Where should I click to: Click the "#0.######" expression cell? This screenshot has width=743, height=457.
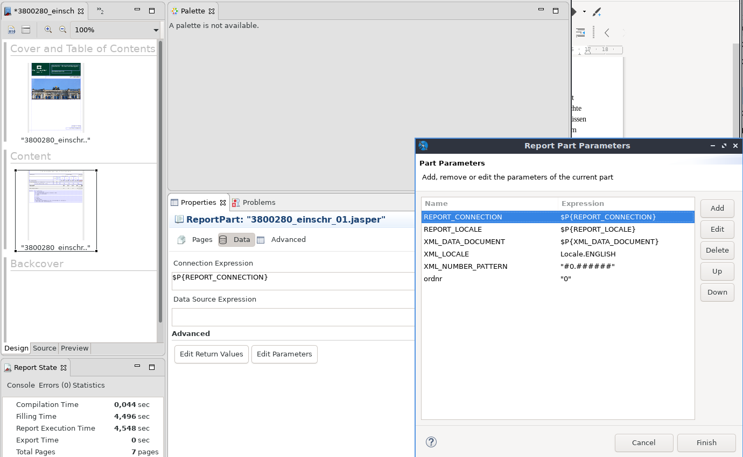(587, 266)
